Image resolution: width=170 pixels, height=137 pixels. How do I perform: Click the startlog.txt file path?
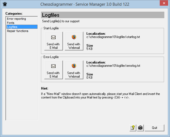(113, 37)
